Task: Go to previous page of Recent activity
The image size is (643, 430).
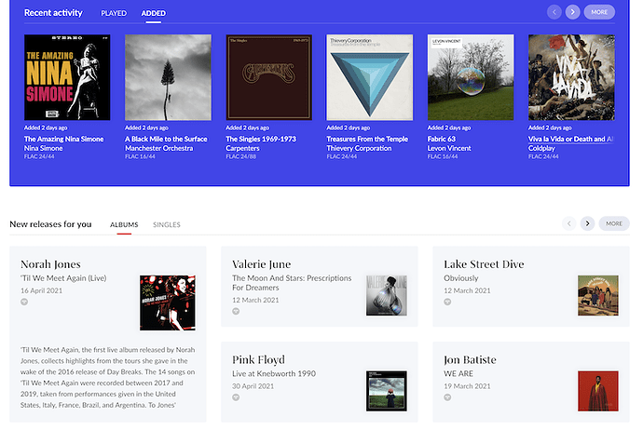Action: click(554, 12)
